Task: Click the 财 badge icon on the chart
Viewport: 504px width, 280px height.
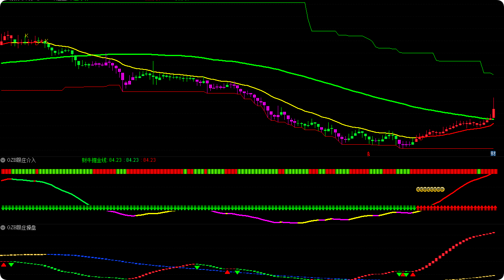Action: 493,153
